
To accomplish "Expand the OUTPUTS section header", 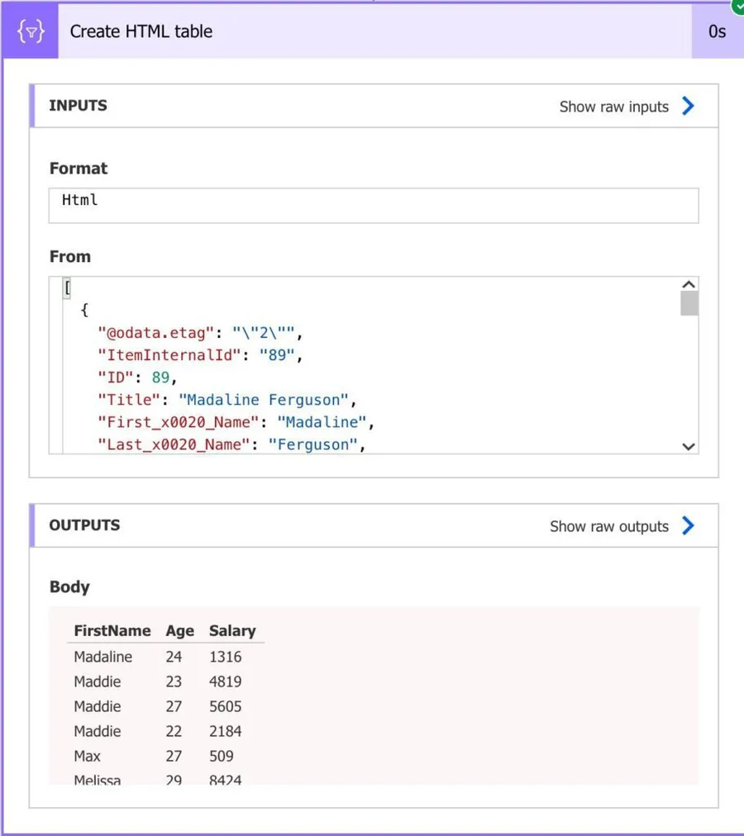I will (84, 525).
